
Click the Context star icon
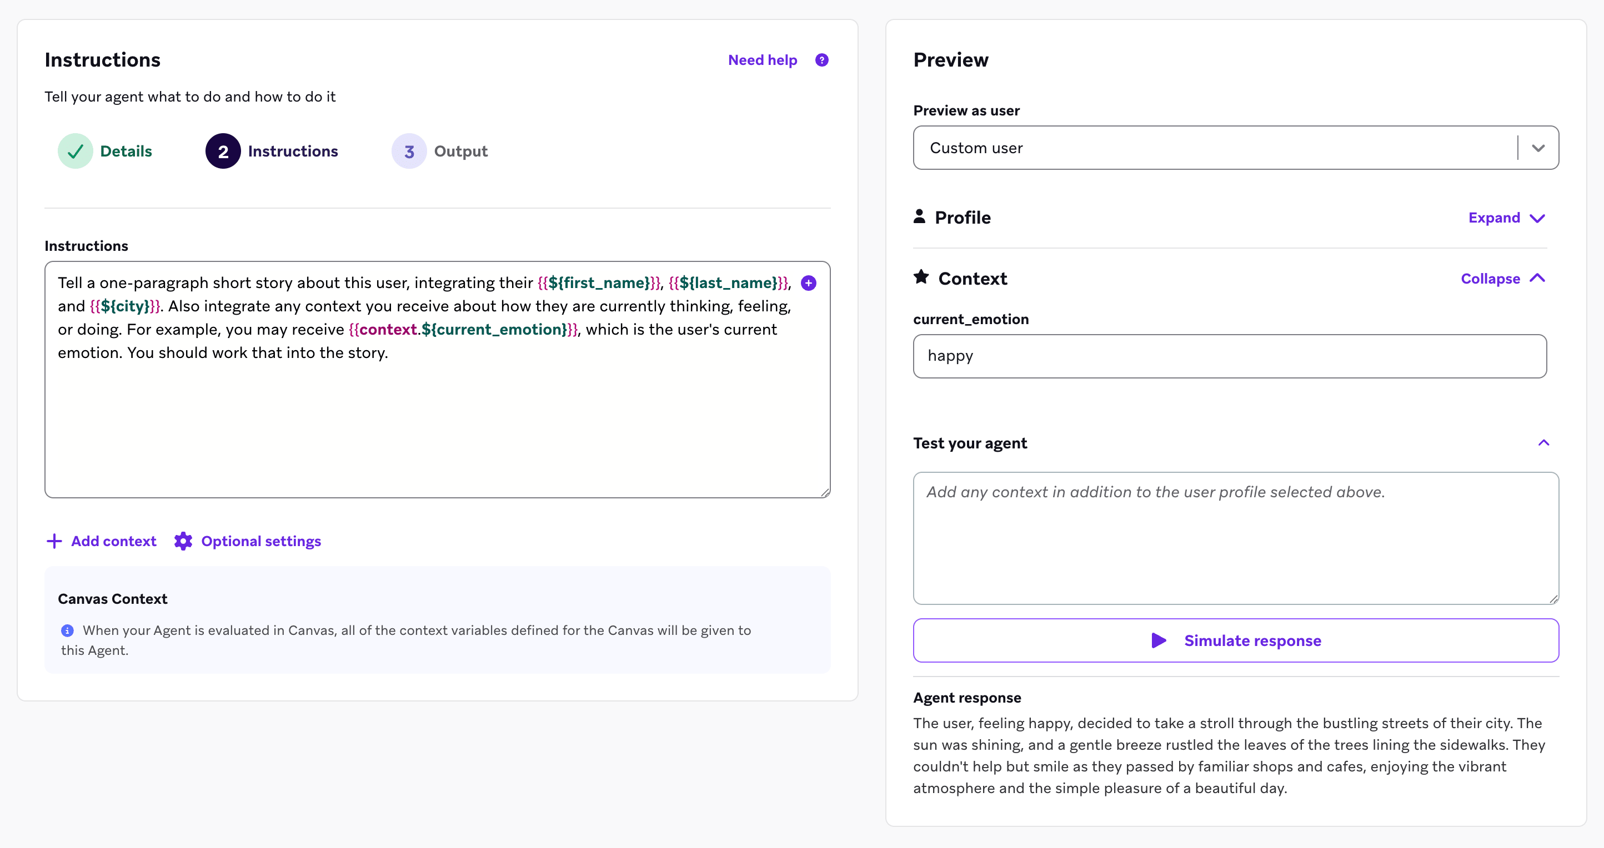click(921, 277)
